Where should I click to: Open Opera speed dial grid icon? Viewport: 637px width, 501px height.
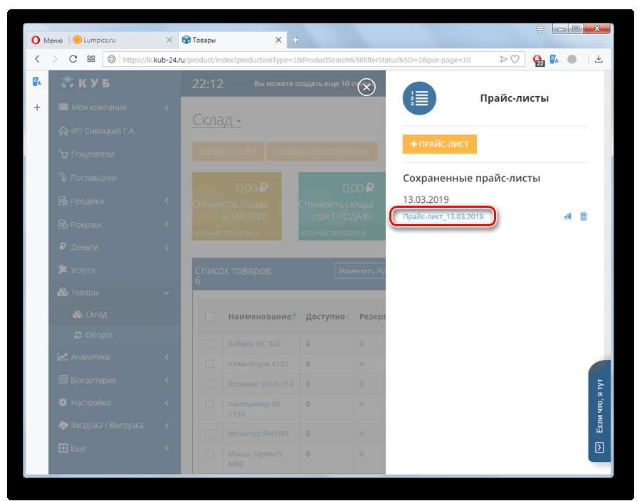pyautogui.click(x=90, y=60)
